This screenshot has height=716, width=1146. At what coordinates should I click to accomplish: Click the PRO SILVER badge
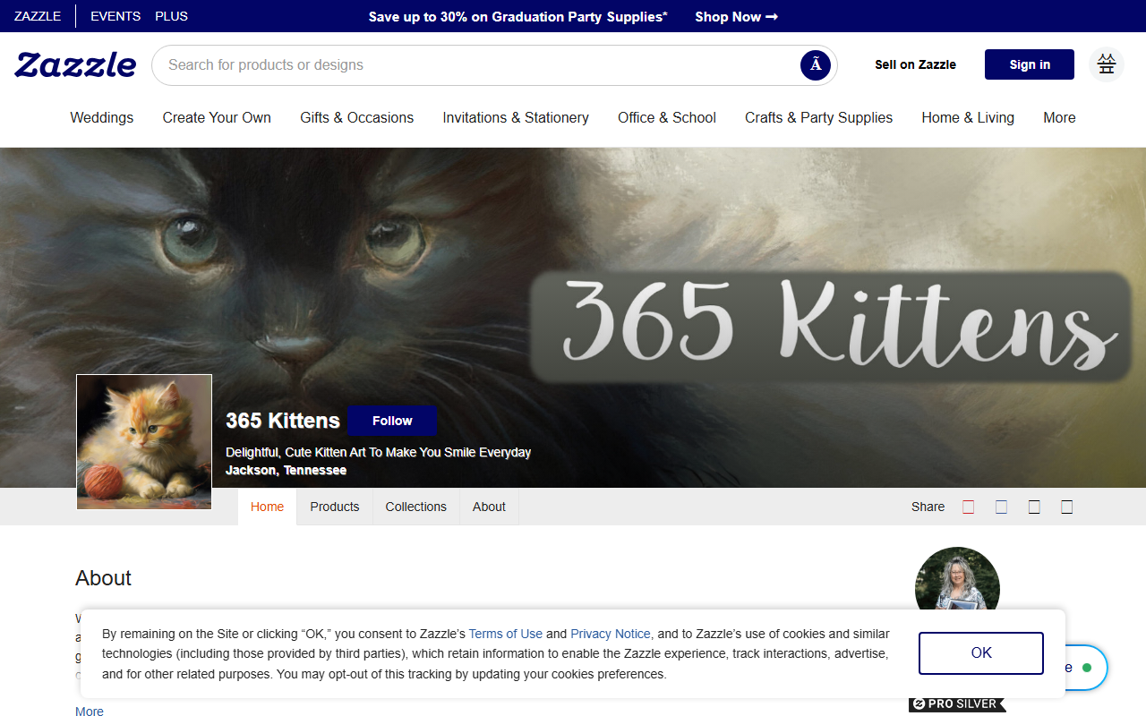click(957, 704)
